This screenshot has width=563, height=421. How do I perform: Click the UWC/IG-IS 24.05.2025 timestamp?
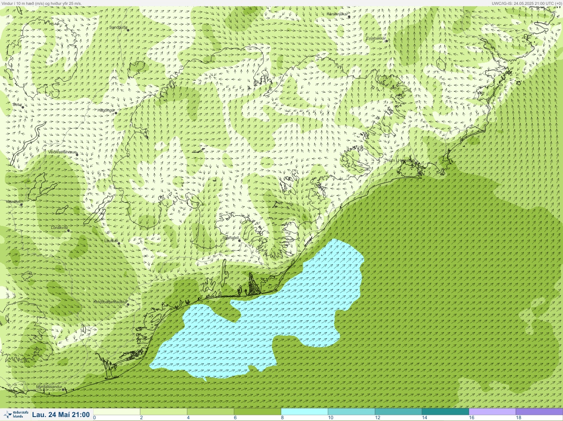(x=526, y=3)
